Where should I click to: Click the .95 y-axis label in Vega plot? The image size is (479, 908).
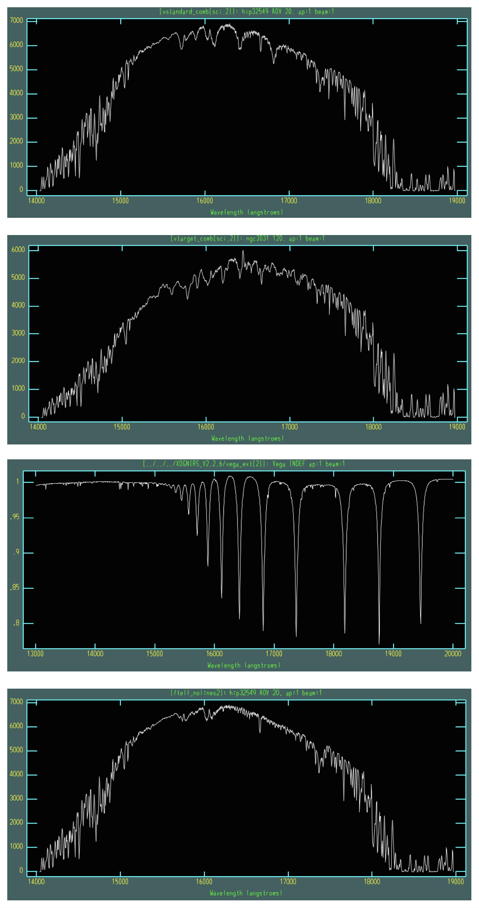tap(15, 517)
